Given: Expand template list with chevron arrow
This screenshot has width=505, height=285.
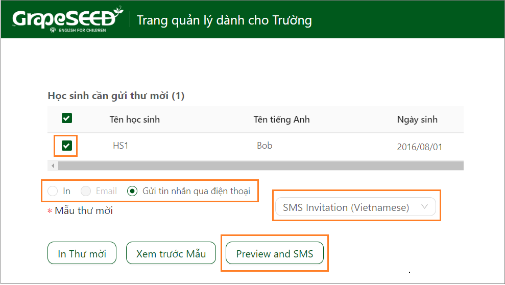Looking at the screenshot, I should click(x=424, y=207).
